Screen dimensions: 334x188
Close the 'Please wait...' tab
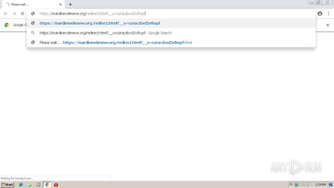tap(61, 4)
